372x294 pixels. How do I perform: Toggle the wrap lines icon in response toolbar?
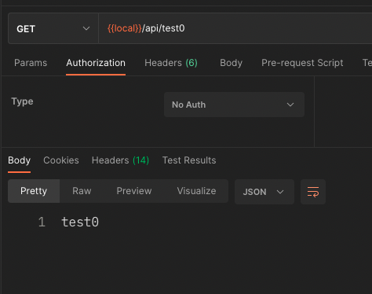click(x=313, y=192)
